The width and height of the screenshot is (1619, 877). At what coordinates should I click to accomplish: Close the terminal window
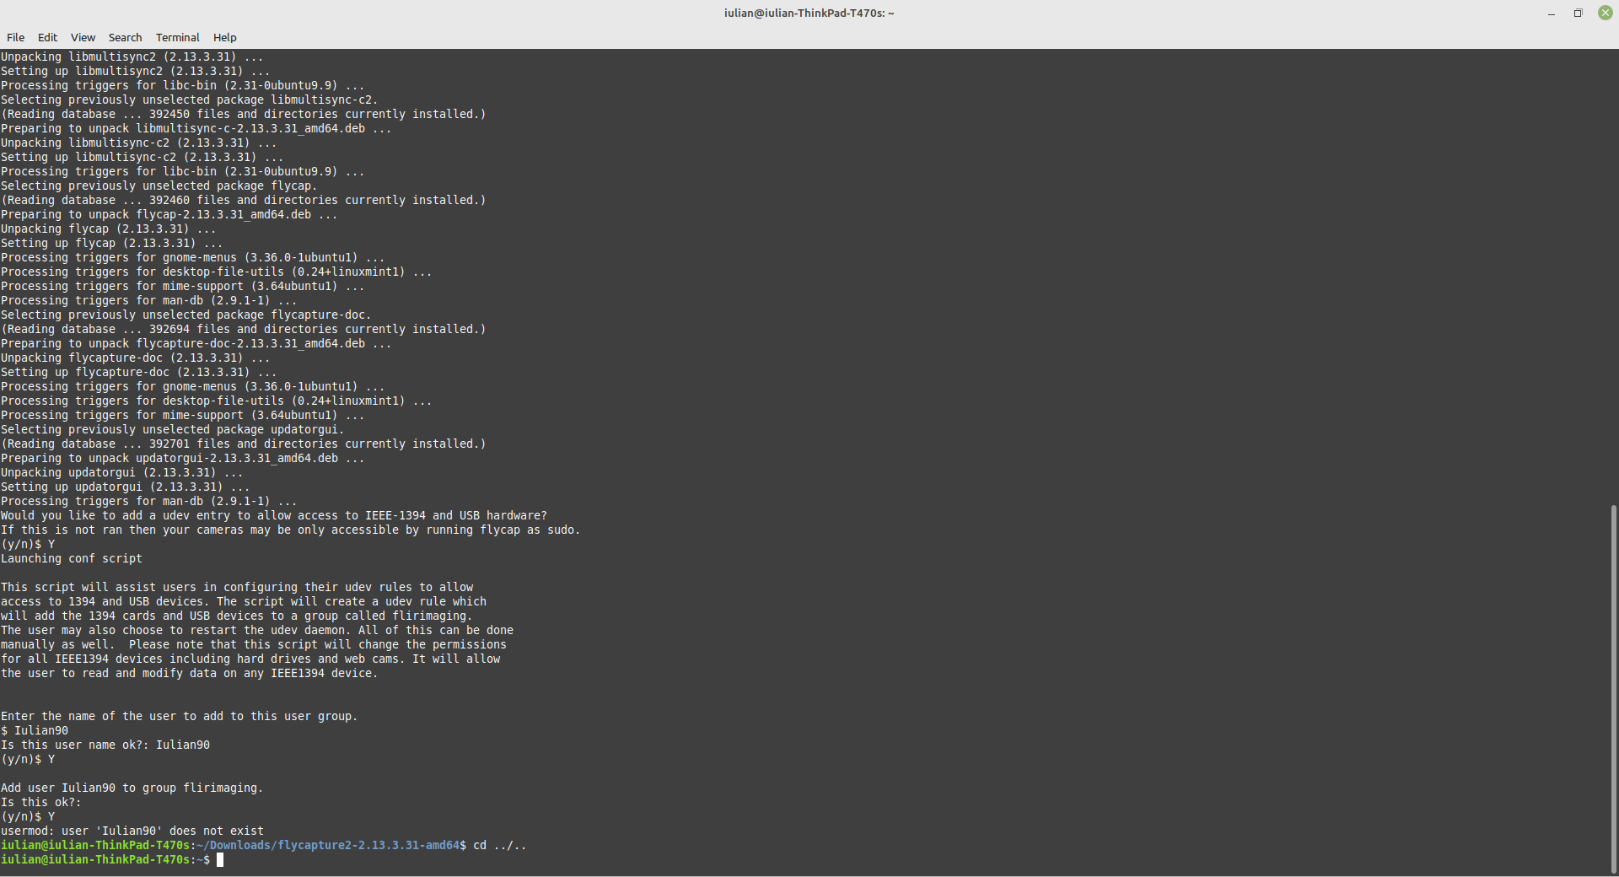(1605, 13)
